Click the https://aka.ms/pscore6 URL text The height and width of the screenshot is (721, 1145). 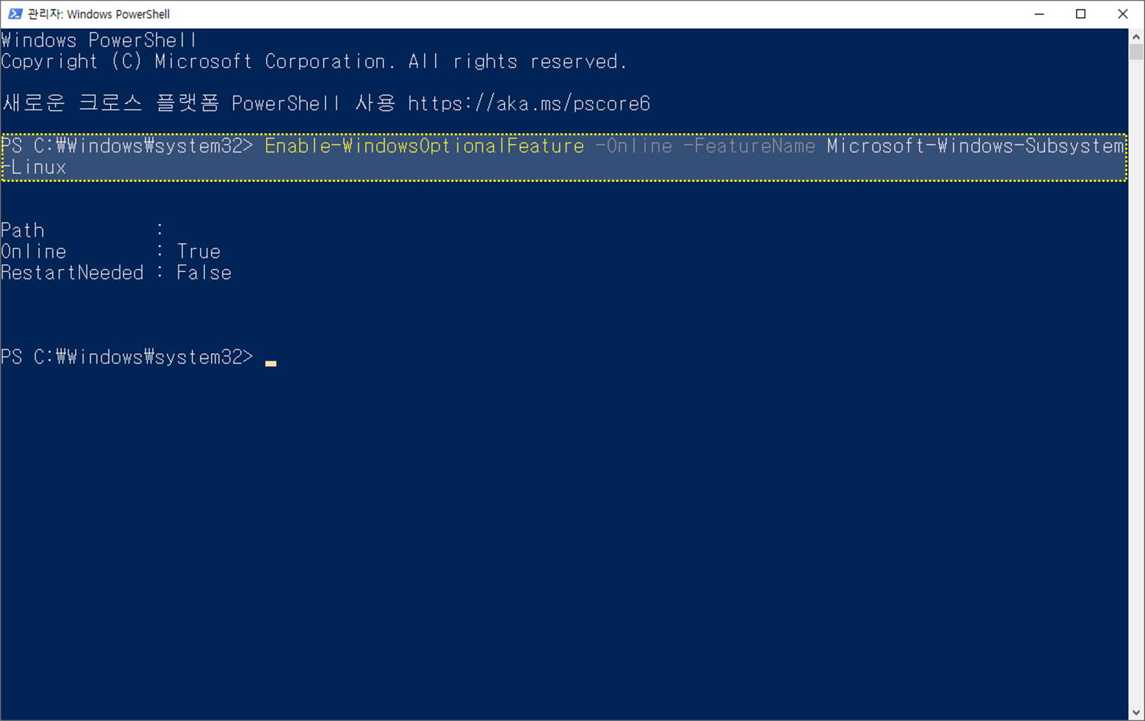528,104
